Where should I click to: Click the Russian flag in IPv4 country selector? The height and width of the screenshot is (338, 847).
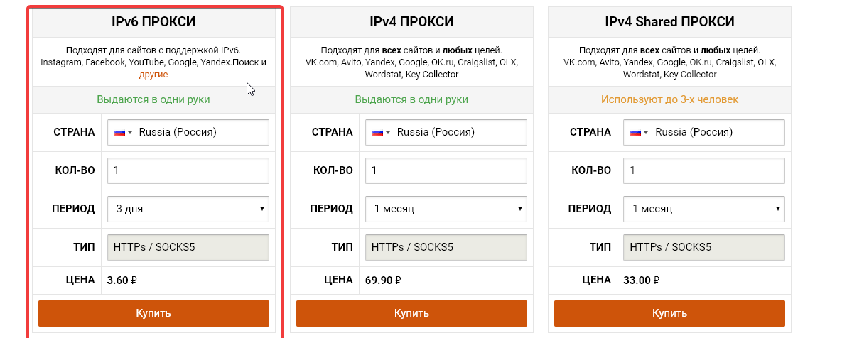[x=377, y=133]
